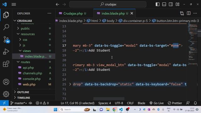Image resolution: width=201 pixels, height=113 pixels.
Task: Click master branch in status bar
Action: tap(19, 103)
